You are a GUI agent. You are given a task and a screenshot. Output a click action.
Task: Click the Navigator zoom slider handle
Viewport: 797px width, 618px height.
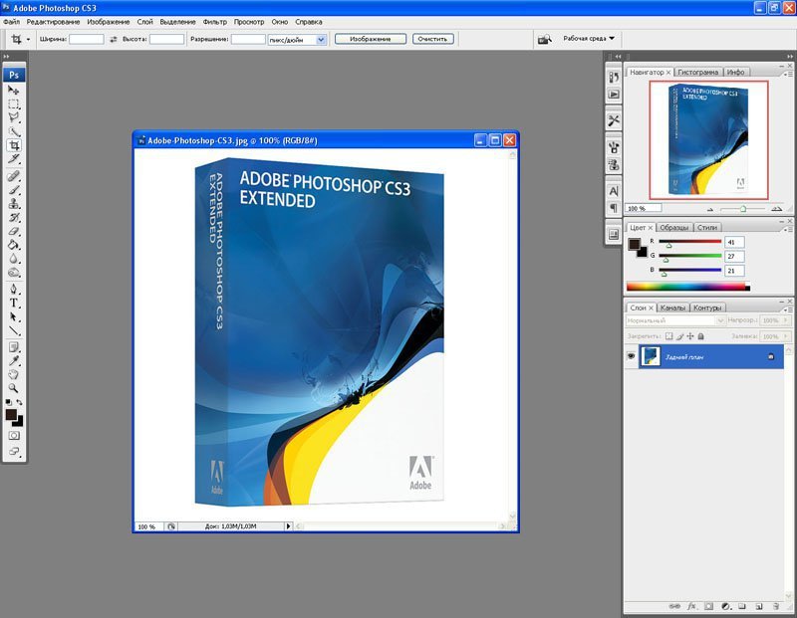point(743,209)
